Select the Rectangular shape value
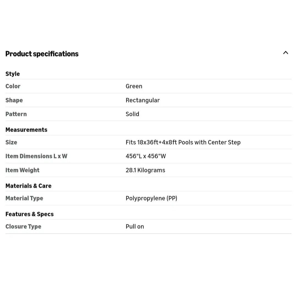Screen dimensions: 297x281 tap(142, 100)
